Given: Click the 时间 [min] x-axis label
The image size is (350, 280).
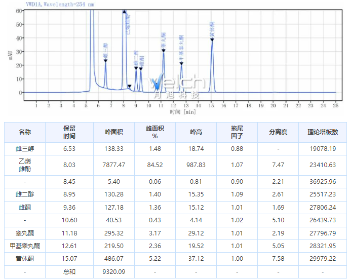Looking at the screenshot, I should [182, 111].
